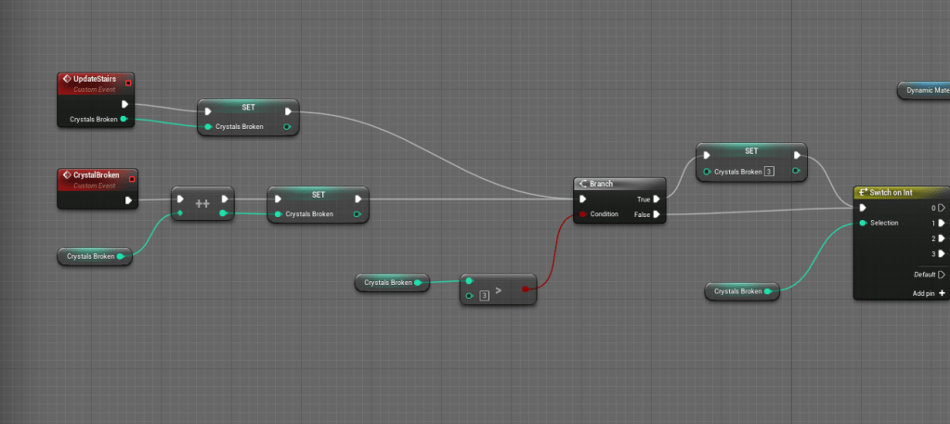The height and width of the screenshot is (424, 950).
Task: Click the greater-than (>) comparison node
Action: point(499,289)
